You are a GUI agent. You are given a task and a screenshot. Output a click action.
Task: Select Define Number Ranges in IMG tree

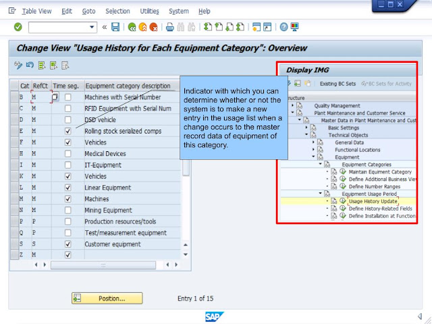[x=375, y=186]
